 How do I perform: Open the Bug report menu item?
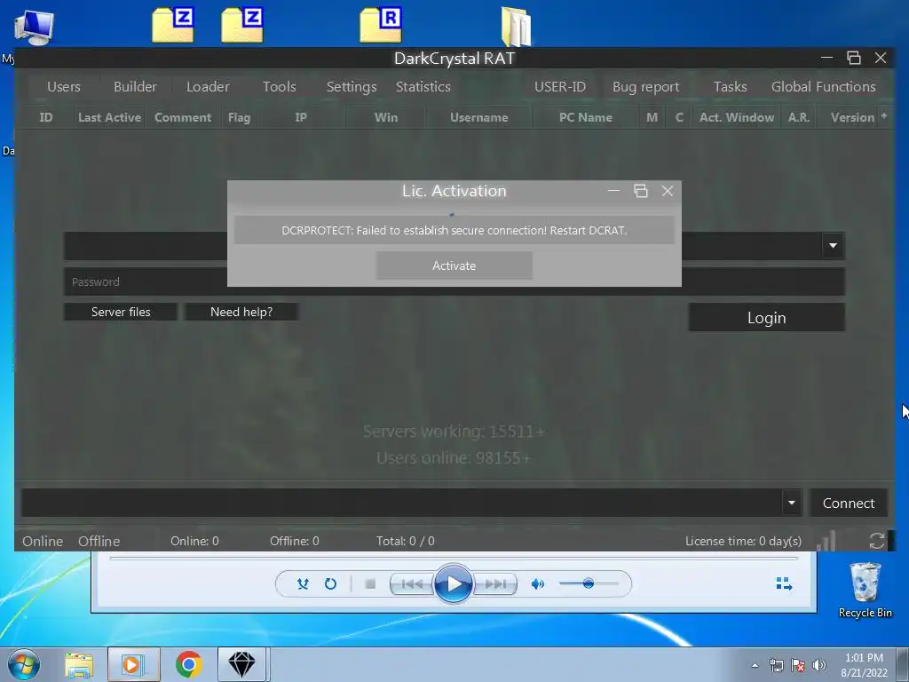point(646,86)
